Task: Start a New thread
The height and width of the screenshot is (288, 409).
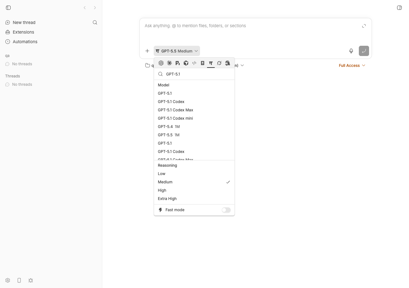Action: (x=24, y=22)
